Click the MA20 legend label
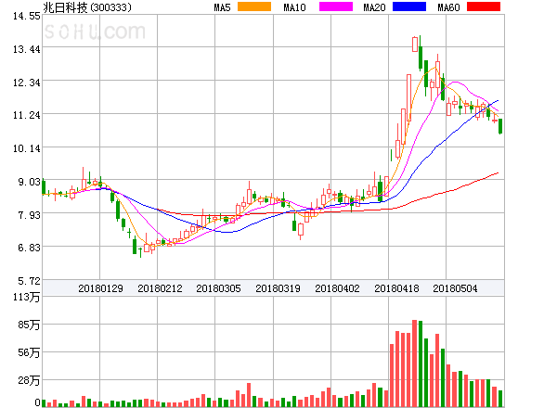 click(x=374, y=7)
